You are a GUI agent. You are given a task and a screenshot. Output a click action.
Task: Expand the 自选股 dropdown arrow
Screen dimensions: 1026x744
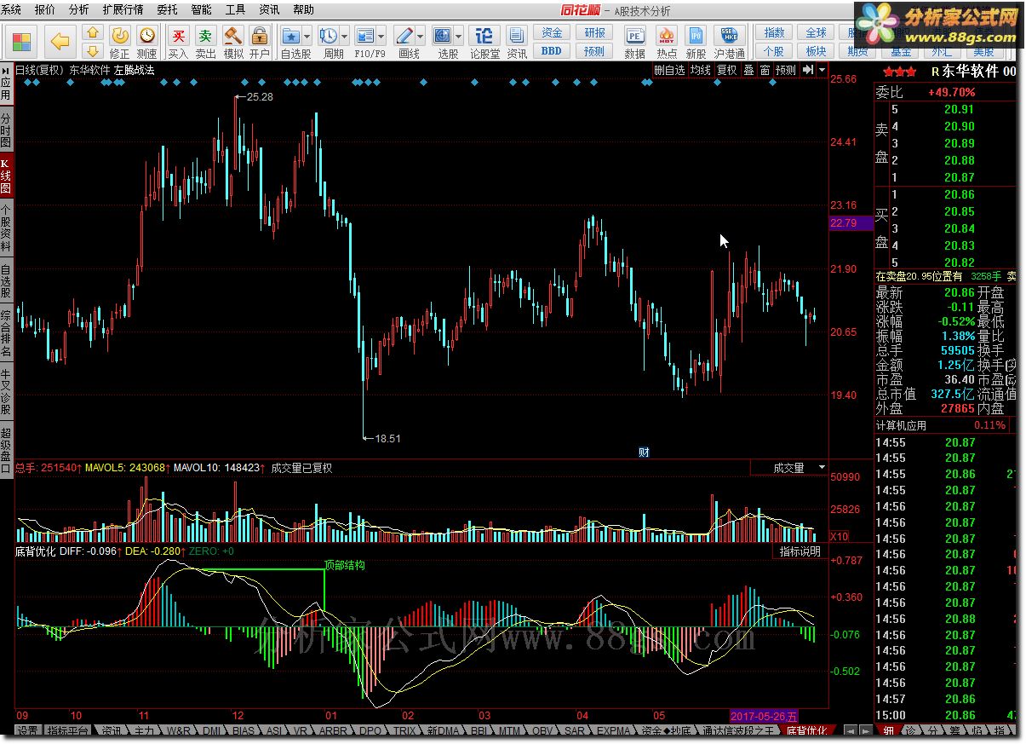308,37
